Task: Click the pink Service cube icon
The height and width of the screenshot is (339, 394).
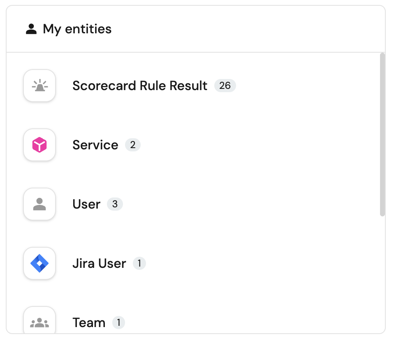Action: tap(39, 145)
